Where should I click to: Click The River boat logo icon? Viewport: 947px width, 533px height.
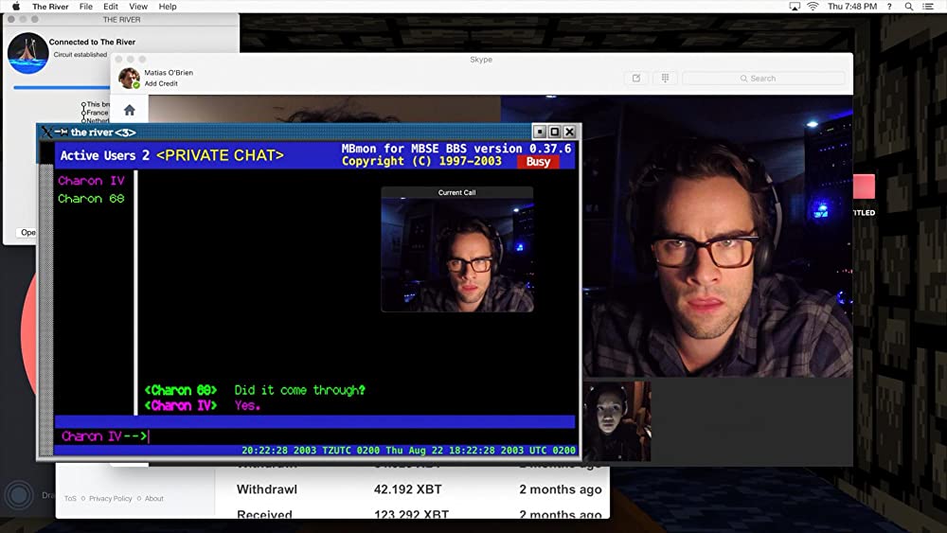(27, 53)
